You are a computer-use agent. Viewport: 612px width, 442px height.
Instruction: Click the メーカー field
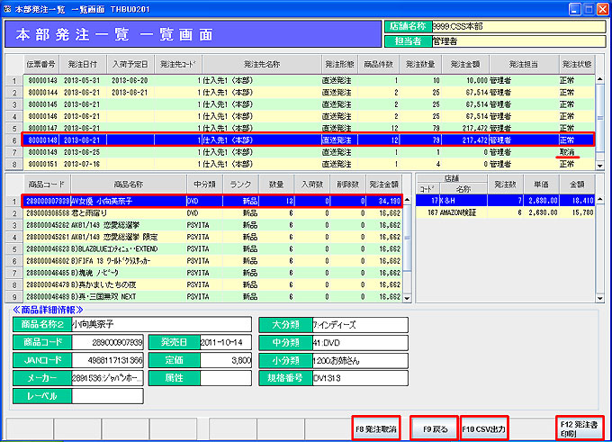point(108,378)
